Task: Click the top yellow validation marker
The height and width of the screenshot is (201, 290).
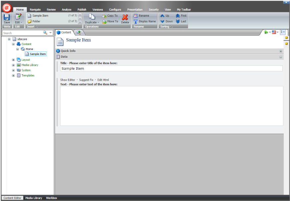Action: [x=286, y=38]
